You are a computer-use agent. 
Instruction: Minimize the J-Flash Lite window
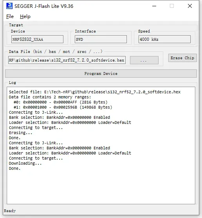[154, 6]
